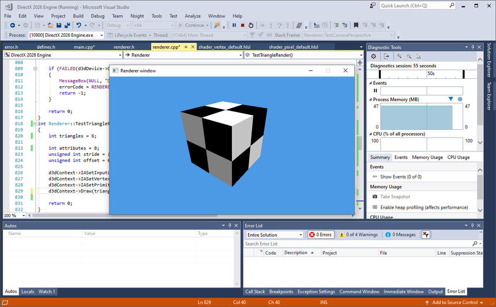
Task: Open Diagnostic Tools settings gear icon
Action: (373, 56)
